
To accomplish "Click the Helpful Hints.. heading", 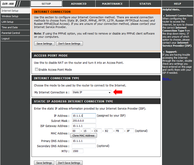I will point(171,9).
